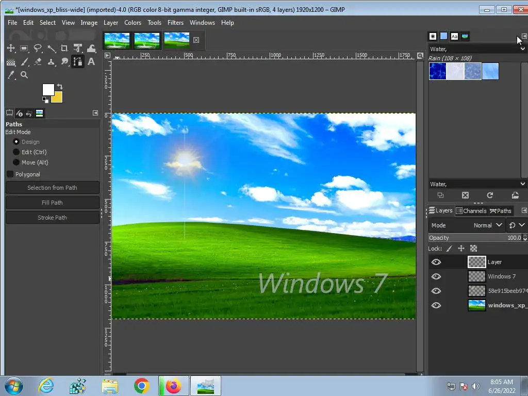Click the Duplicate pattern icon
The width and height of the screenshot is (528, 396).
[440, 195]
